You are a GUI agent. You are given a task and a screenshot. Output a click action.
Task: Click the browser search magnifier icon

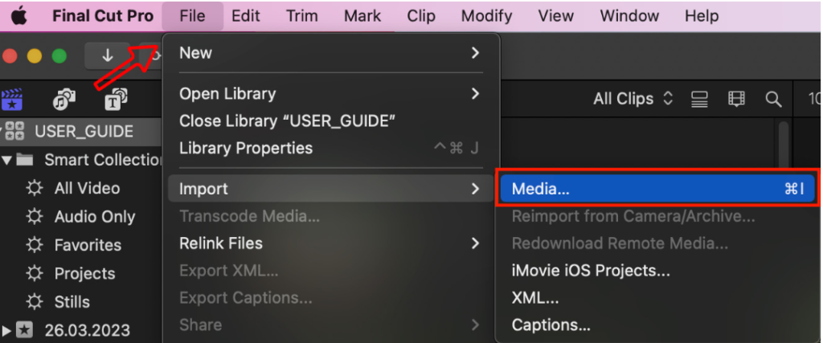(x=773, y=99)
